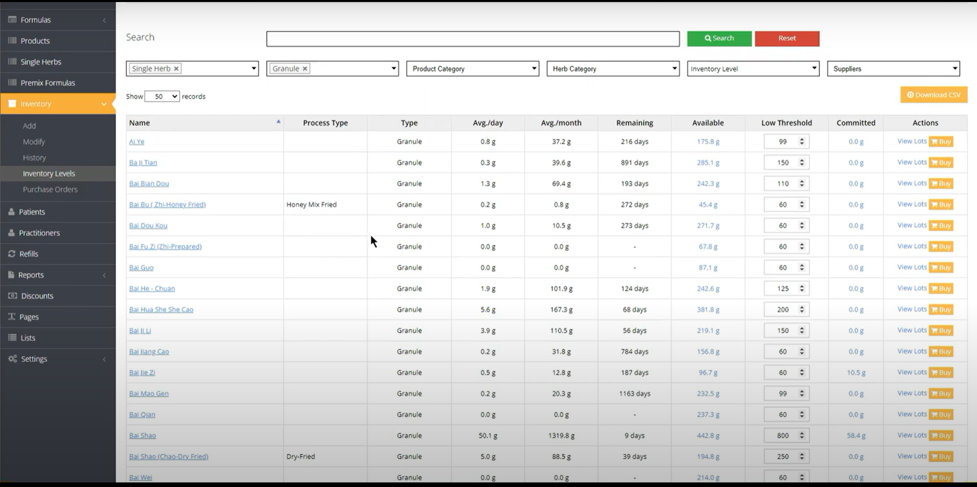Click the Products sidebar icon

coord(12,41)
